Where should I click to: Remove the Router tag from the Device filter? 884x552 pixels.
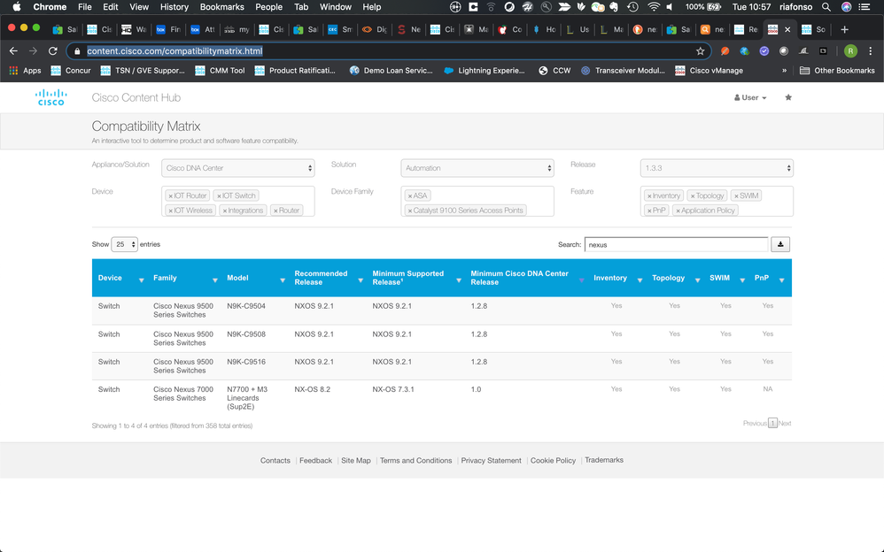click(275, 211)
